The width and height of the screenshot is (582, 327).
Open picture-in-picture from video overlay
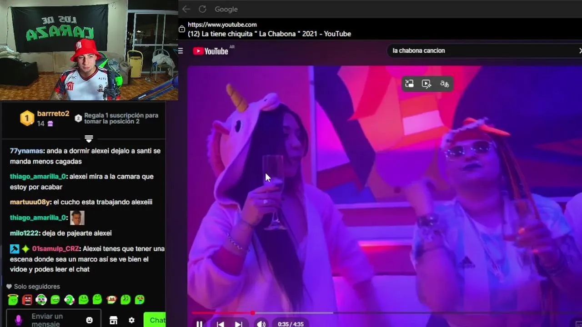tap(409, 84)
